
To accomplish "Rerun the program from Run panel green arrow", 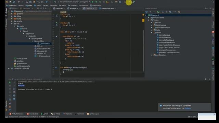I will [x=10, y=82].
